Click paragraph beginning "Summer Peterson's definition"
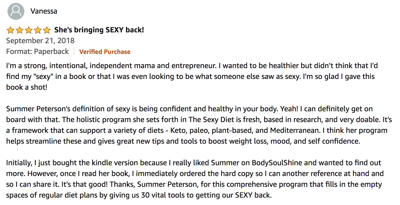This screenshot has width=400, height=205. coord(199,125)
